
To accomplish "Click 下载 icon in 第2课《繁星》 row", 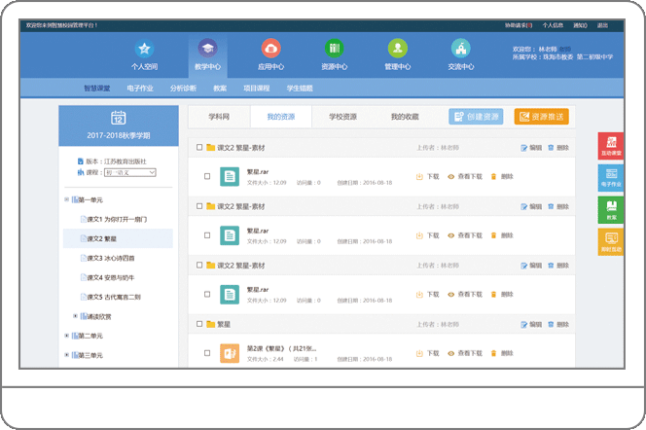I will pos(419,353).
